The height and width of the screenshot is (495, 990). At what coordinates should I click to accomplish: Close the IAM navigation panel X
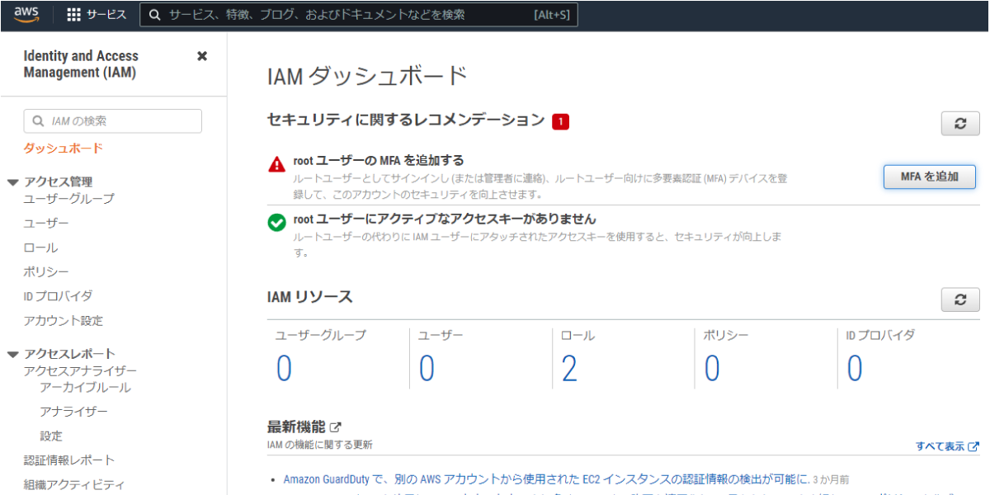tap(202, 56)
